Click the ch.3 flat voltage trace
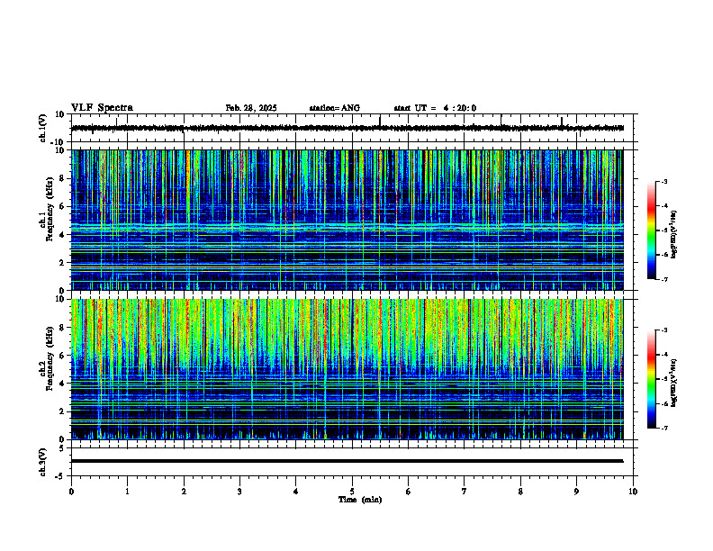The image size is (713, 551). tap(347, 461)
